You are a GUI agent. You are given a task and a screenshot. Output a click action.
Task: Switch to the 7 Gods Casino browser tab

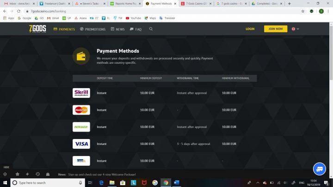196,4
